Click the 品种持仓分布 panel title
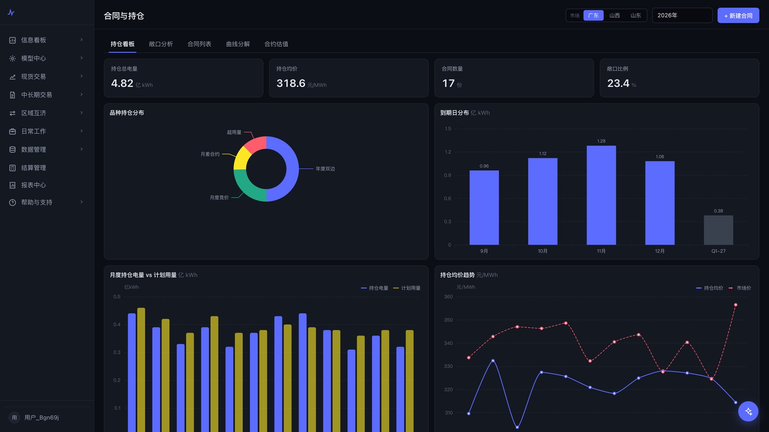 coord(127,113)
